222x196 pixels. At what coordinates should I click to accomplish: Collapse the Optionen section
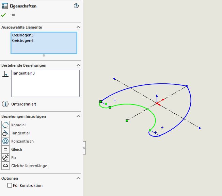78,178
